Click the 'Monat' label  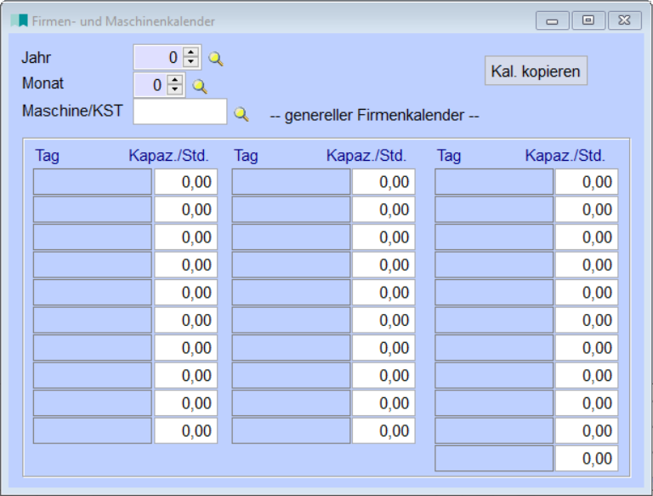43,83
